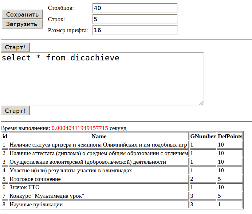Click DefPoints value 1 in Научные публикации row
Image resolution: width=252 pixels, height=214 pixels.
pos(230,204)
